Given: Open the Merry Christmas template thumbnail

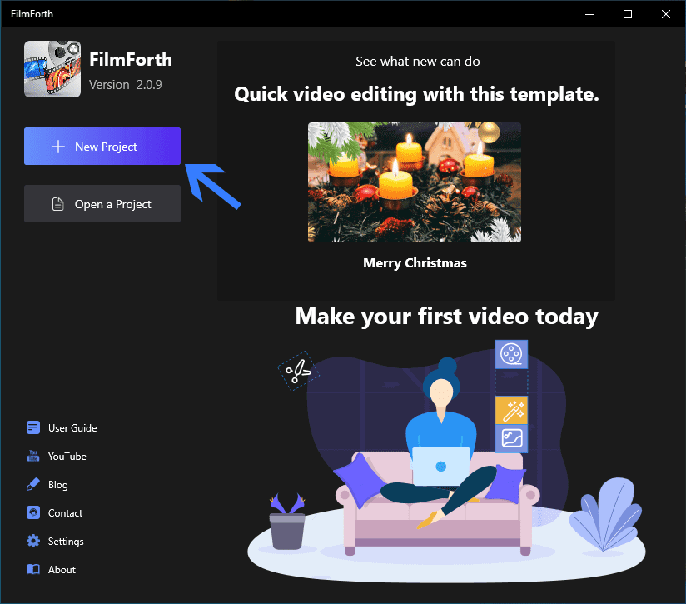Looking at the screenshot, I should click(x=415, y=182).
